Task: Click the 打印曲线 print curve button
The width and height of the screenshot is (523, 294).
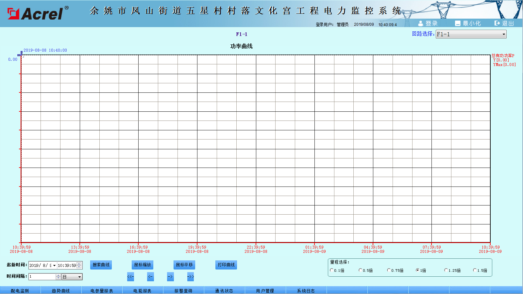Action: (226, 265)
